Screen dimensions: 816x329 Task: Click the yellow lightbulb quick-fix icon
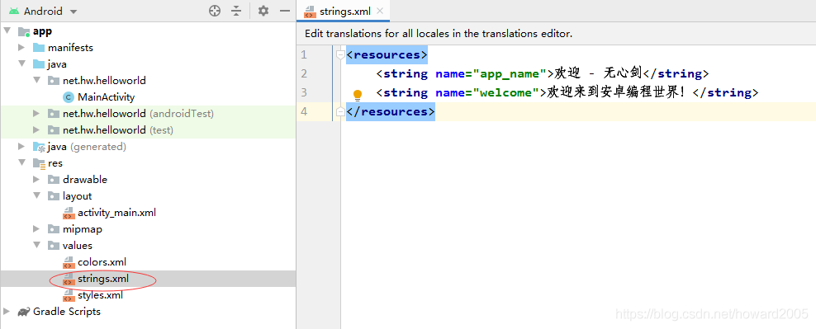(x=358, y=95)
